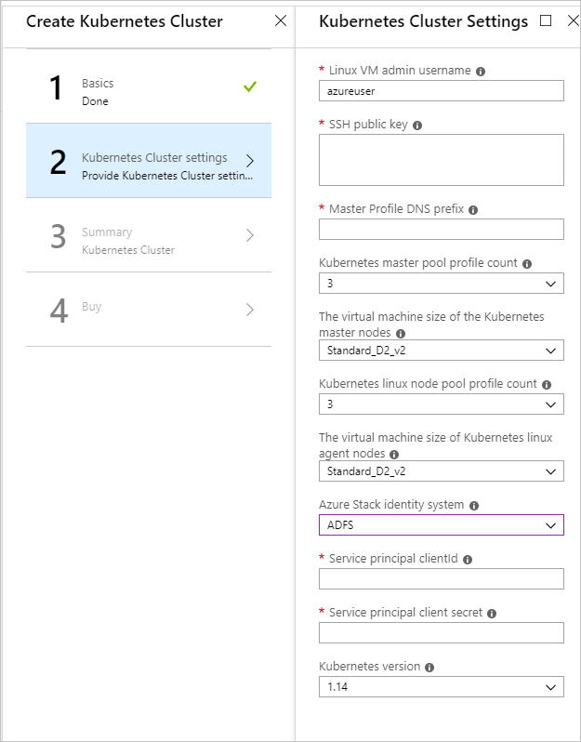Click the Service principal clientId field
This screenshot has height=742, width=581.
(x=441, y=579)
